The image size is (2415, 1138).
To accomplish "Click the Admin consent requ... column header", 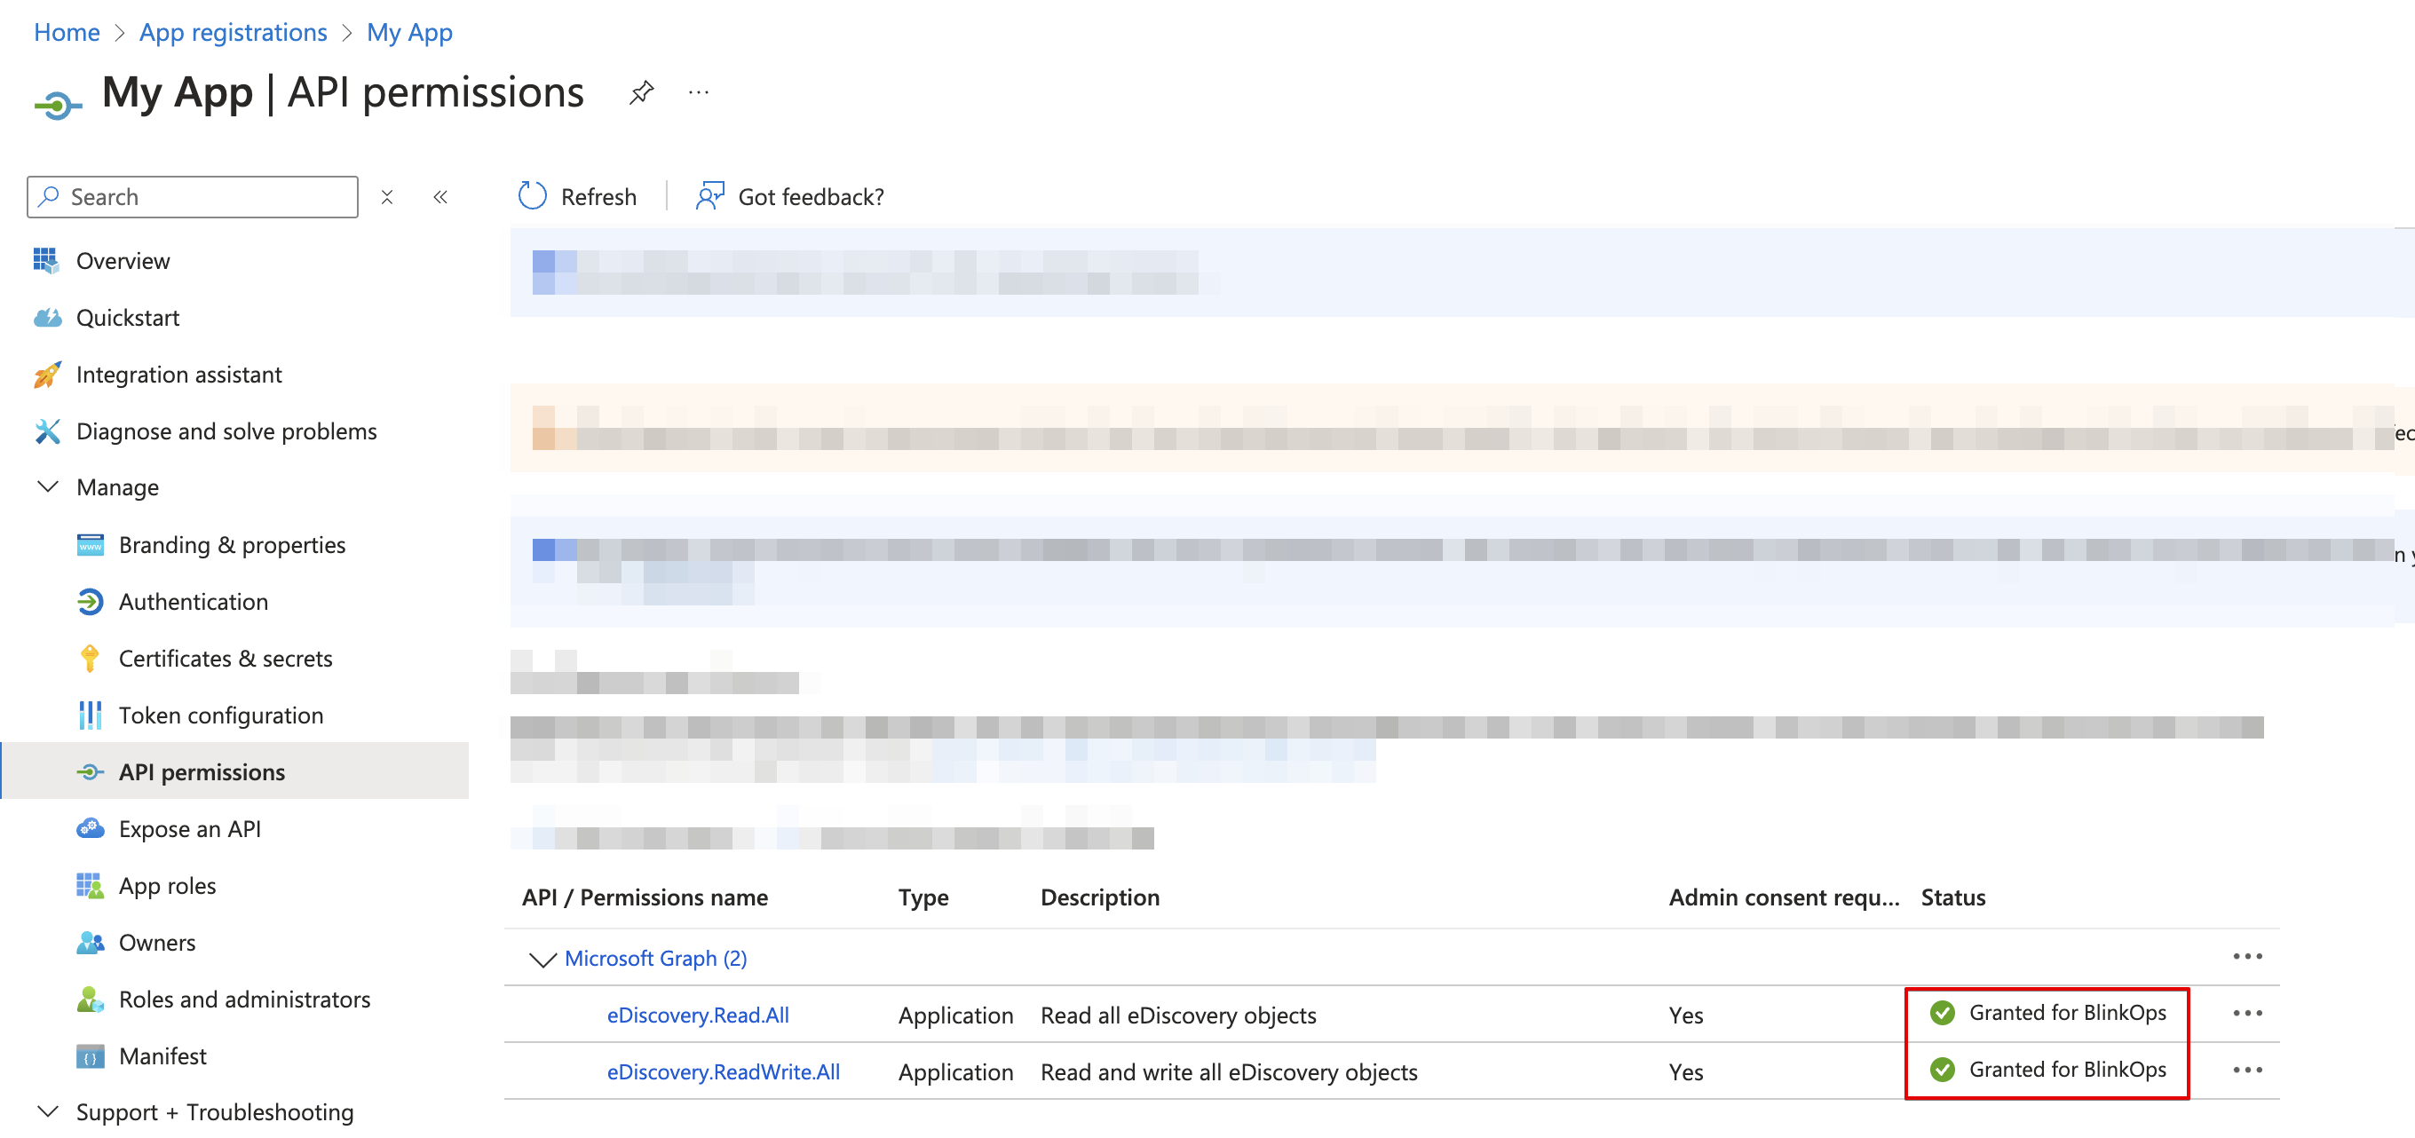I will coord(1784,897).
